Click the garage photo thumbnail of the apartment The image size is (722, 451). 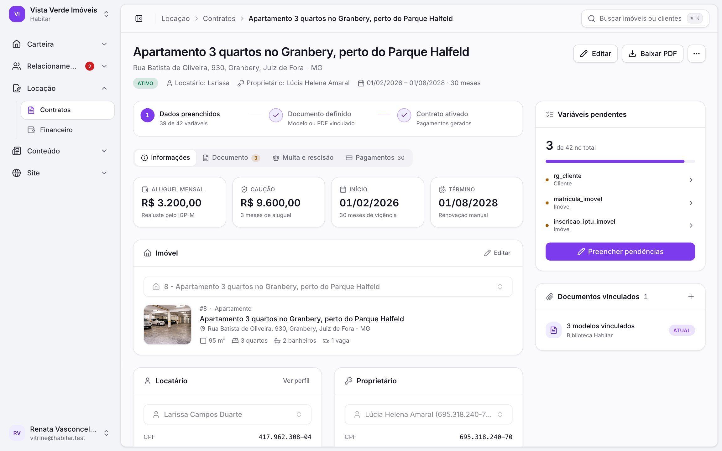pyautogui.click(x=167, y=324)
